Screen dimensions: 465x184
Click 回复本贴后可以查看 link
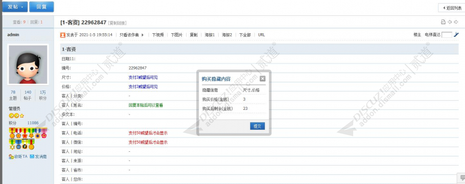pos(146,105)
